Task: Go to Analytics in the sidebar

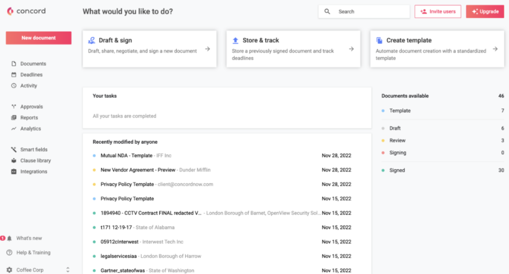Action: 30,129
